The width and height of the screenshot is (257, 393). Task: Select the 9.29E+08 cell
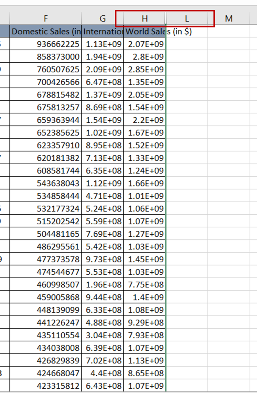point(145,322)
